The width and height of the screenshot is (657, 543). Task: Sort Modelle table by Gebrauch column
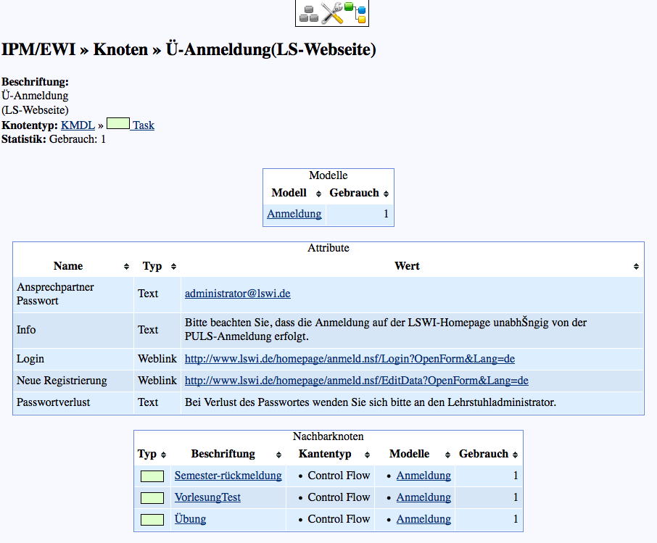(x=386, y=194)
